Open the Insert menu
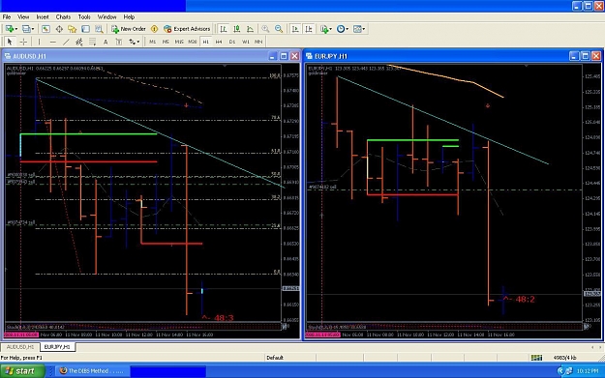 coord(43,17)
